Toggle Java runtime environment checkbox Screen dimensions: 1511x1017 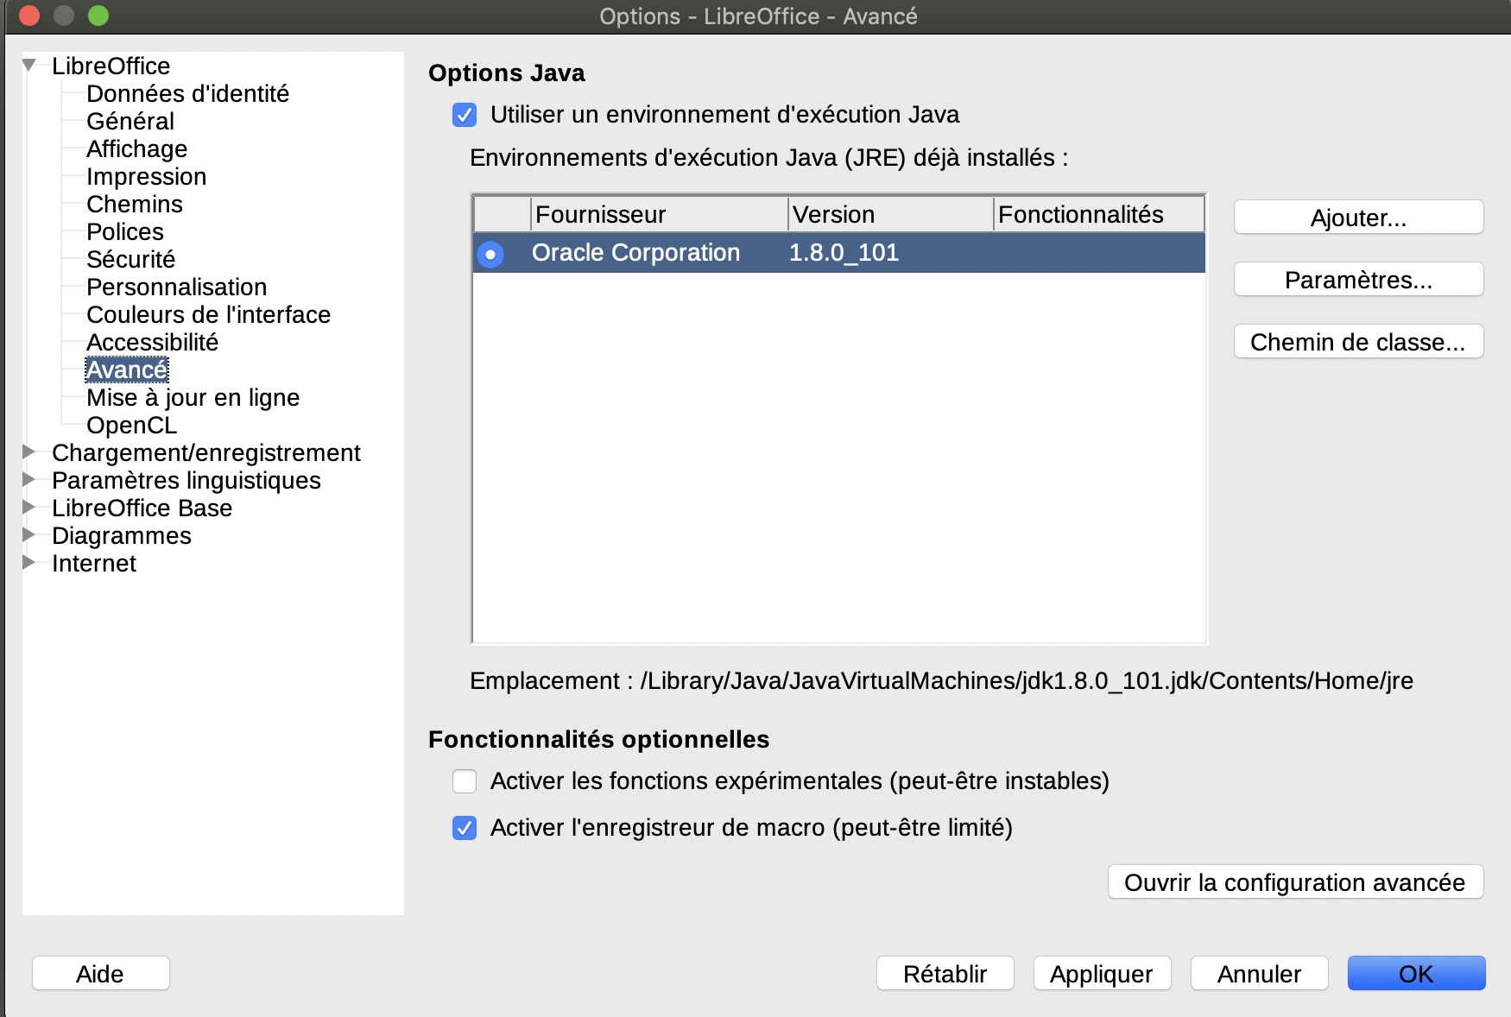click(x=465, y=115)
